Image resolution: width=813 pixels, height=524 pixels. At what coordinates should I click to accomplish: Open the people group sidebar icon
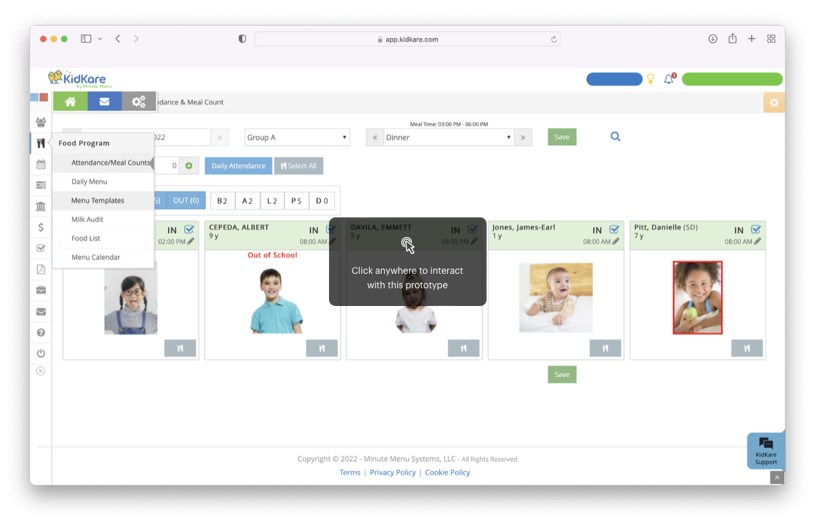[41, 122]
